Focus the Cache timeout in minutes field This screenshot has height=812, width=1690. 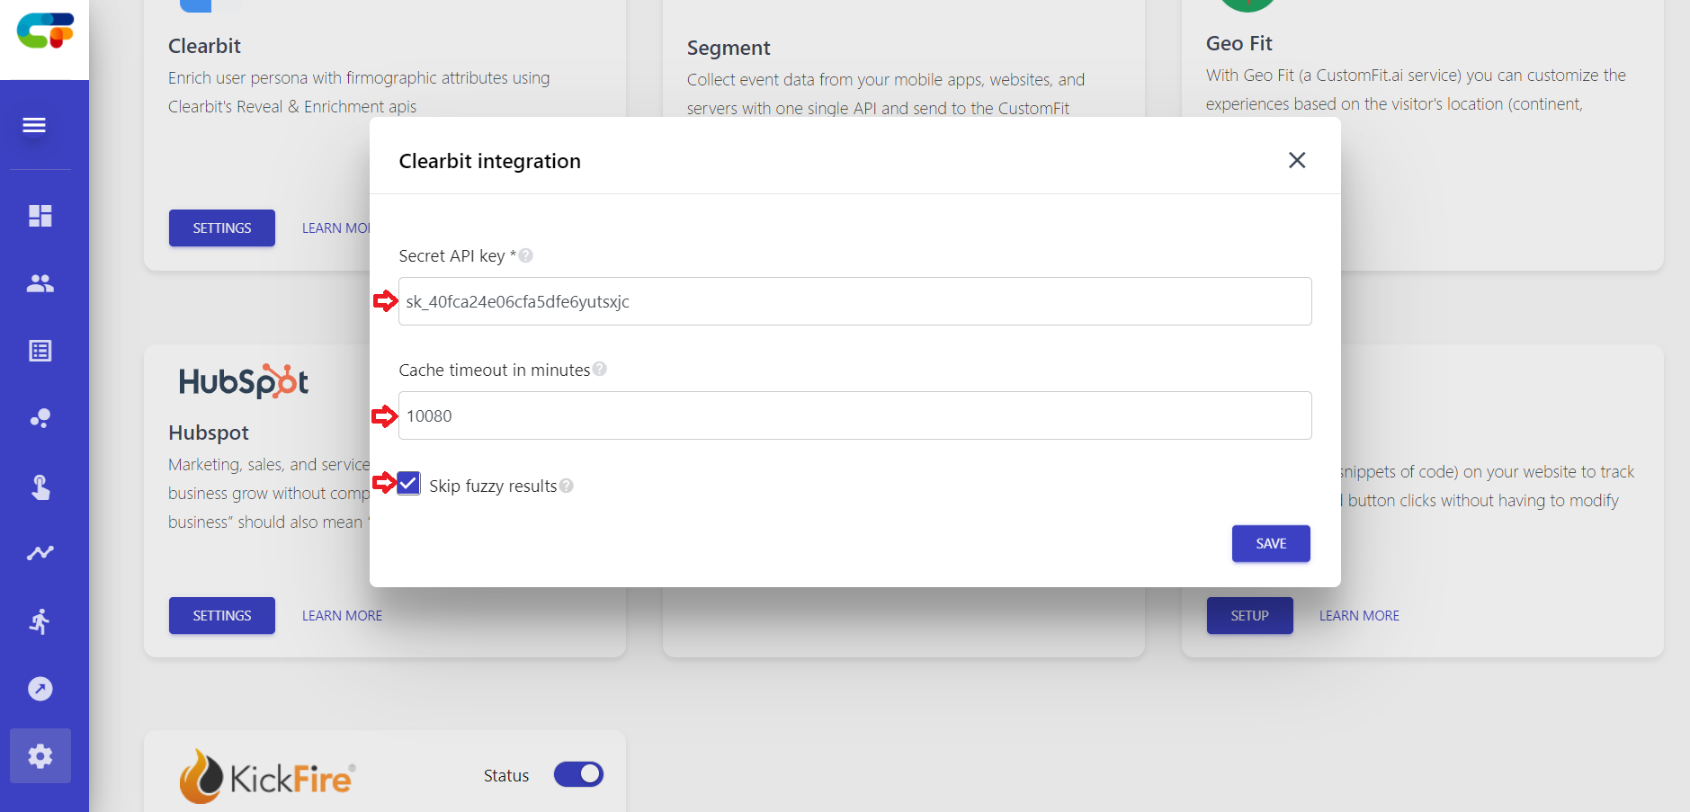click(854, 415)
